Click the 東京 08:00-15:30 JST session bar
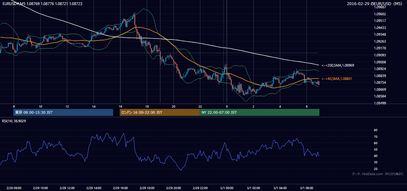 coord(63,112)
